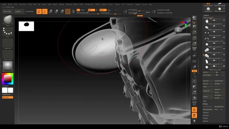Screen dimensions: 229x129
Task: Toggle the Rgb channel button
Action: (92, 10)
